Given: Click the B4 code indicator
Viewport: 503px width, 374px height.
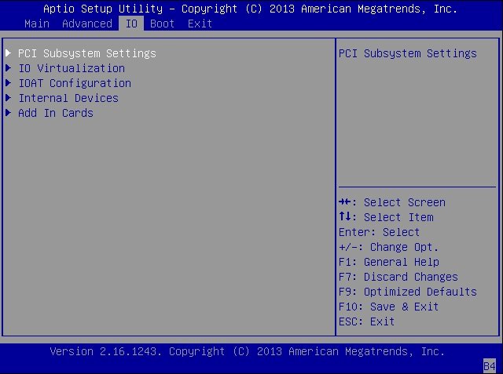Looking at the screenshot, I should [490, 365].
